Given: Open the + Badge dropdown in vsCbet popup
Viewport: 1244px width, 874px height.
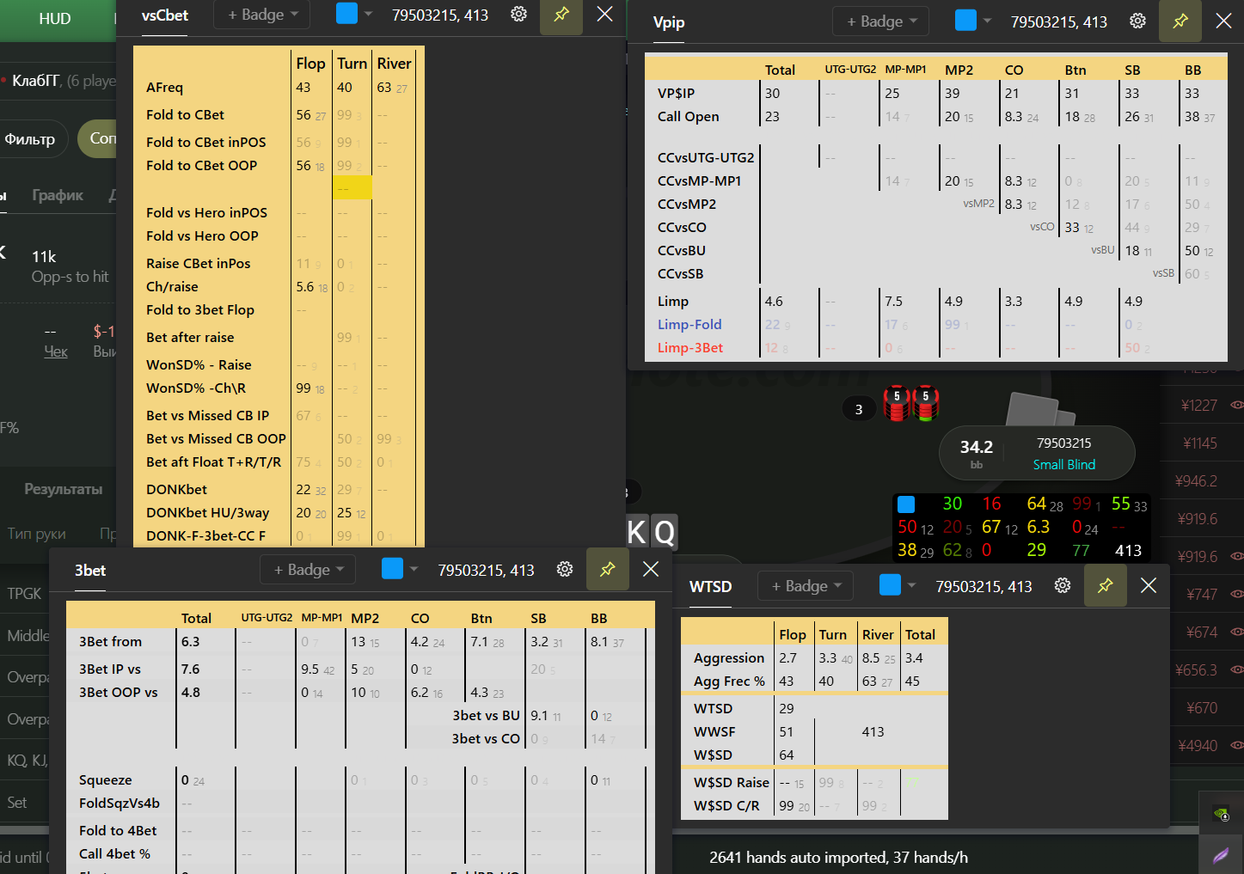Looking at the screenshot, I should [x=262, y=15].
